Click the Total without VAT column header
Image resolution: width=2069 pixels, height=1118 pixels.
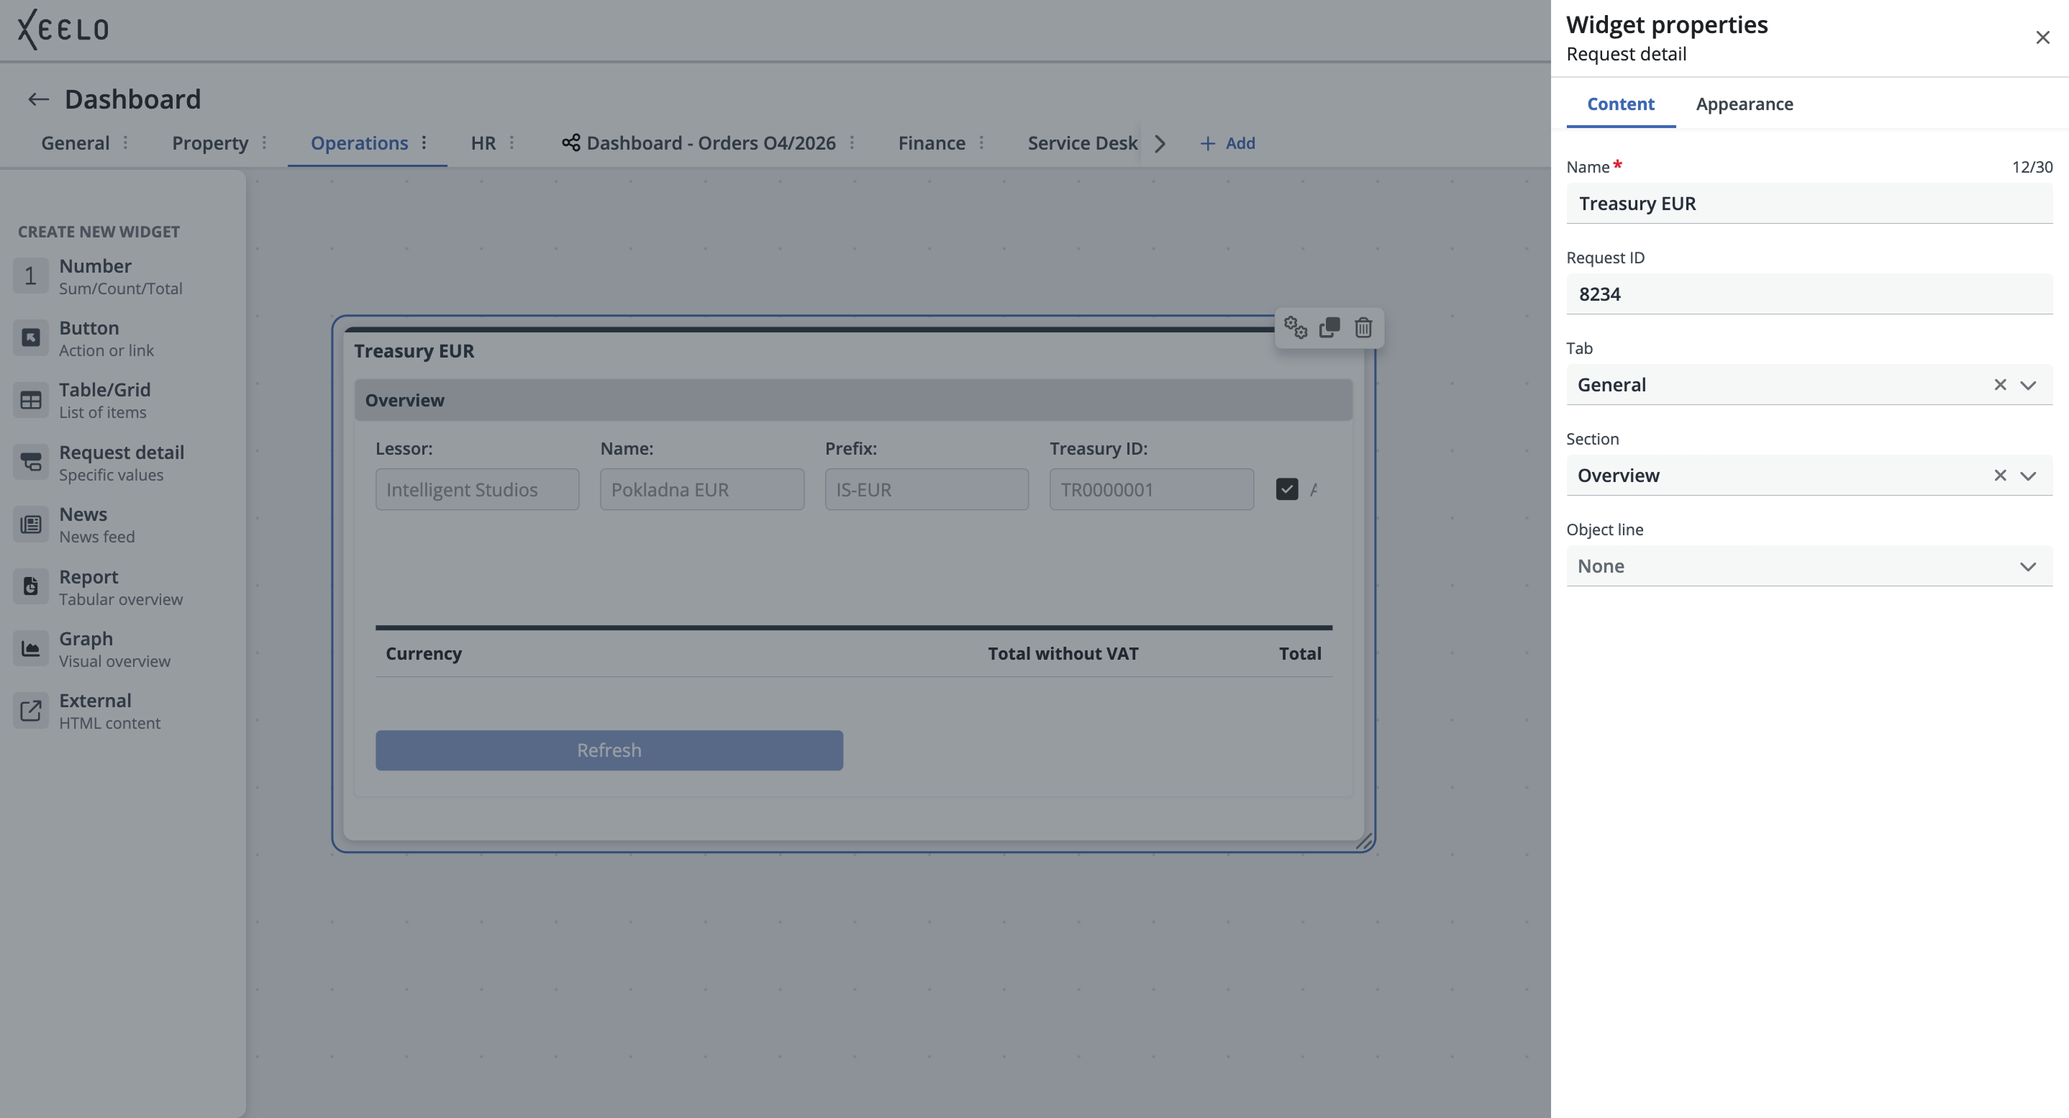coord(1063,654)
